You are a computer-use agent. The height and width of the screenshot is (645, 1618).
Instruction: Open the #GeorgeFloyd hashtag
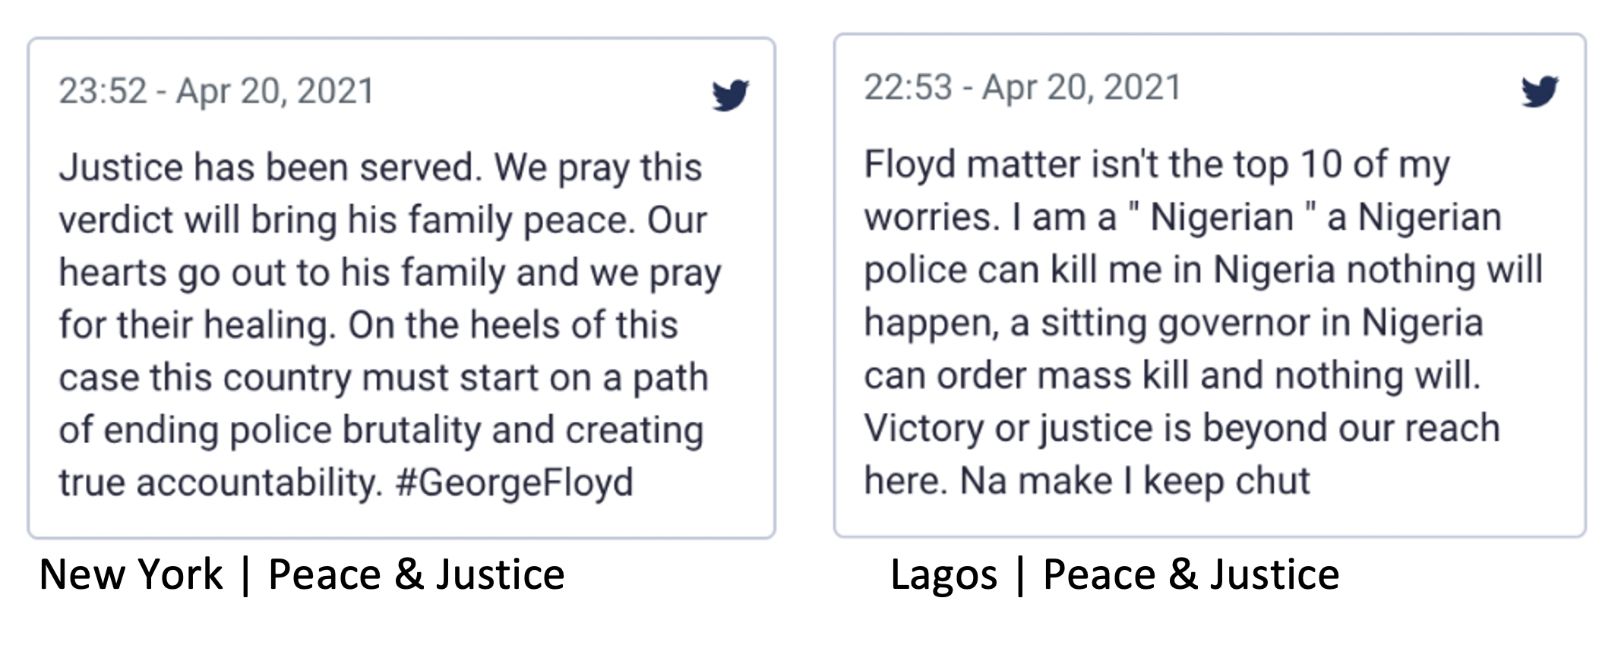click(x=514, y=483)
